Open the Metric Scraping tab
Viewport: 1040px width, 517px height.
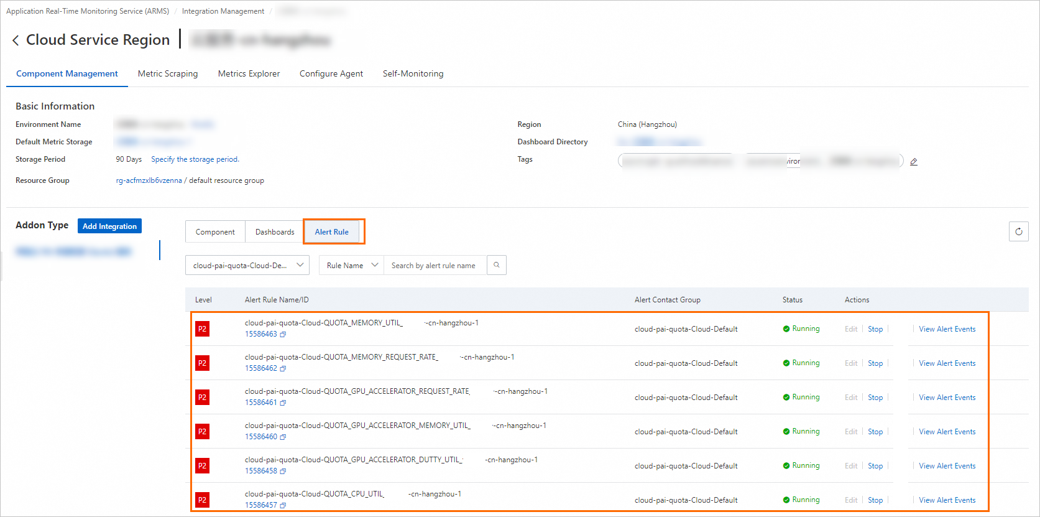click(168, 73)
